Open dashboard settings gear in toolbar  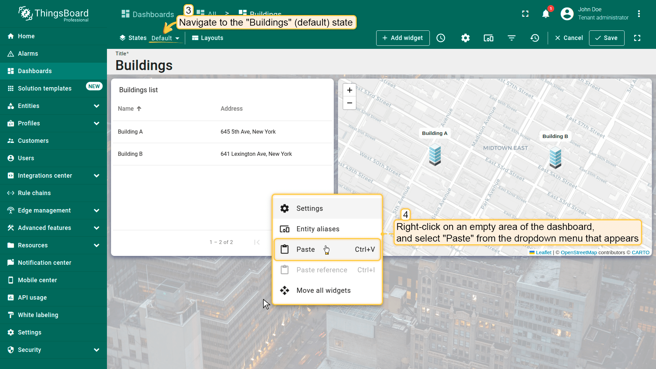465,38
